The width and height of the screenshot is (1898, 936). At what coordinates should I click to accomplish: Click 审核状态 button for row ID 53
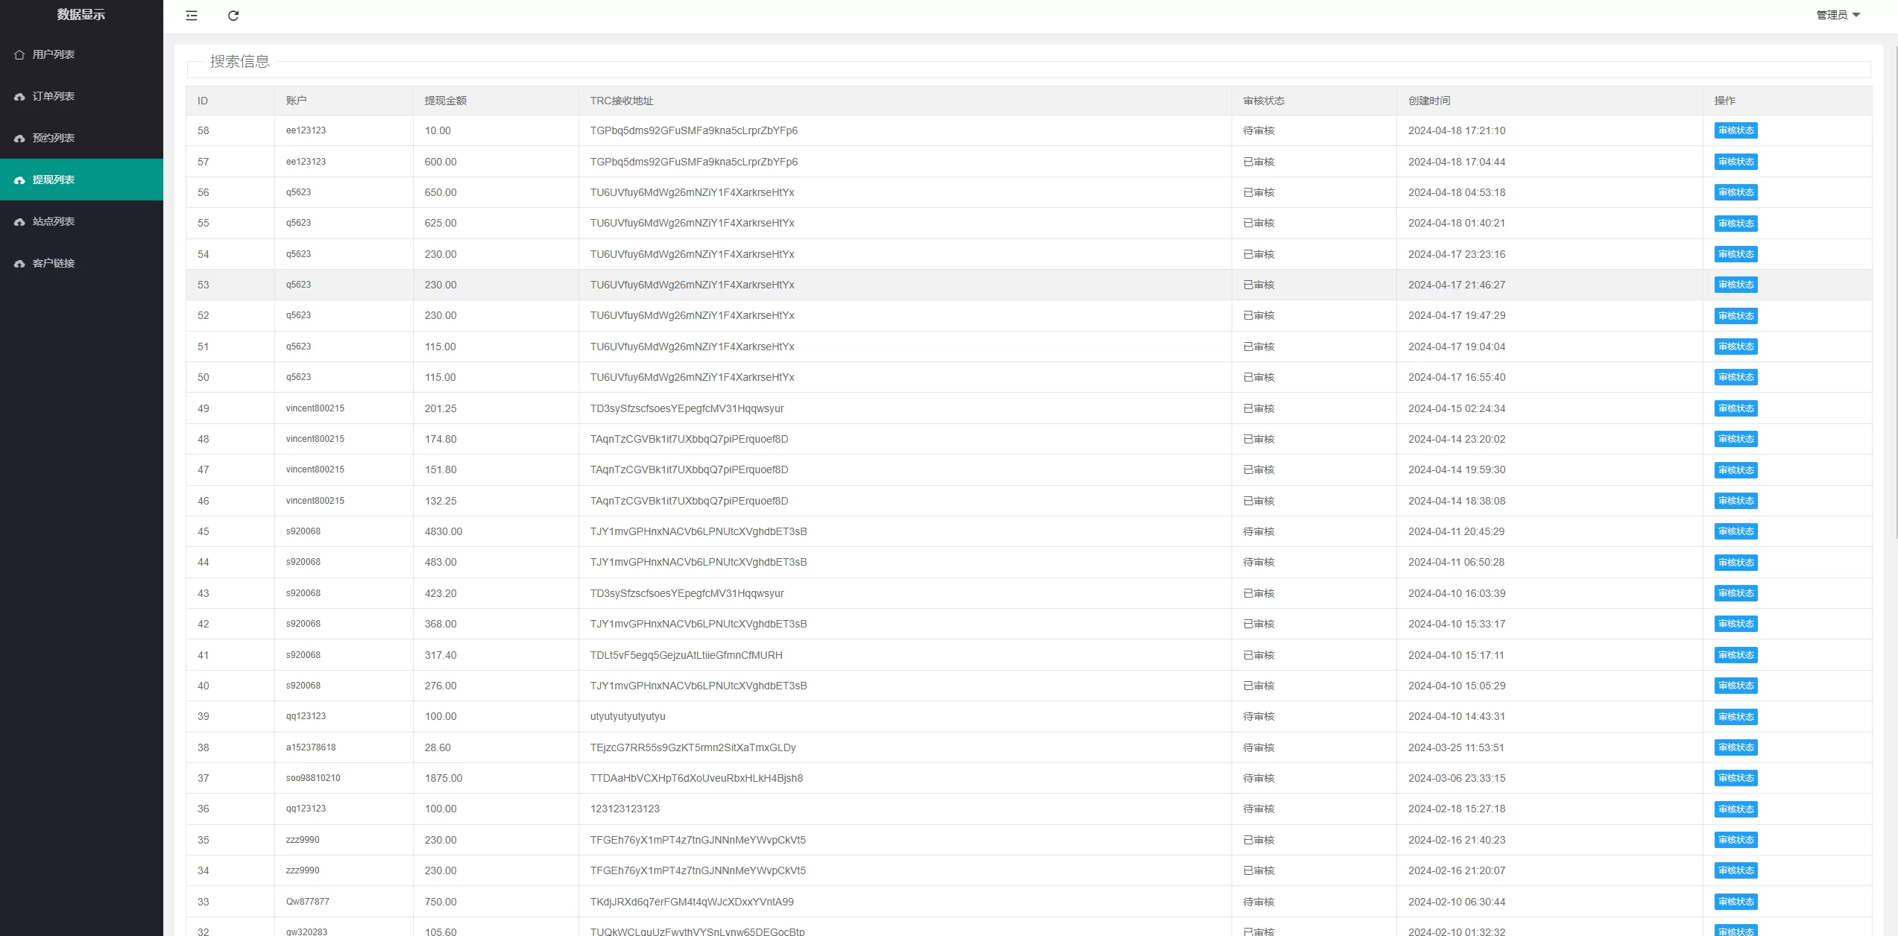pos(1735,285)
